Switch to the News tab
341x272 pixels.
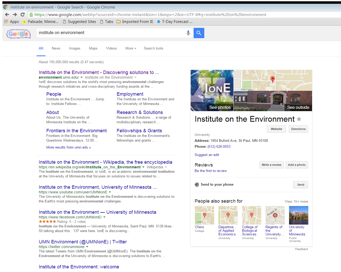tap(56, 48)
